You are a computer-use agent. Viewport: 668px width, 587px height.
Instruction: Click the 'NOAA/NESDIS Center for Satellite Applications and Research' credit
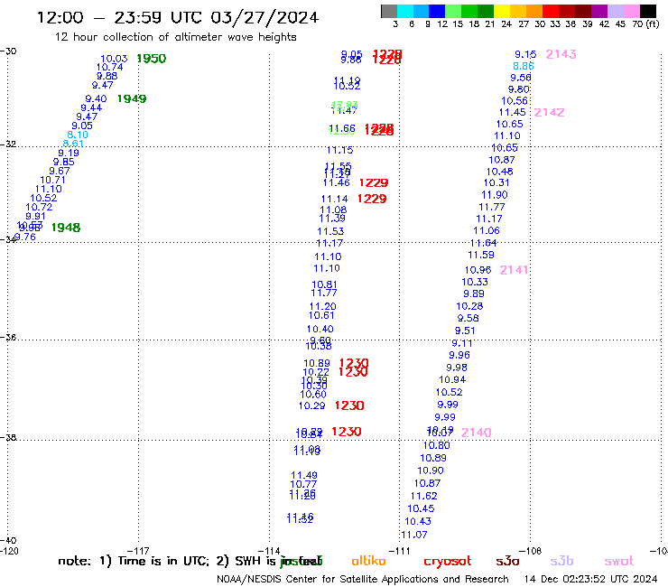coord(363,579)
